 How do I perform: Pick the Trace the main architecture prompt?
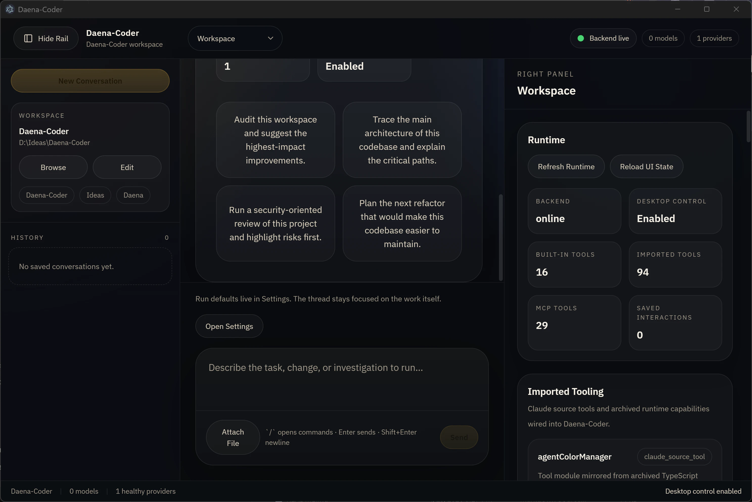[x=402, y=140]
